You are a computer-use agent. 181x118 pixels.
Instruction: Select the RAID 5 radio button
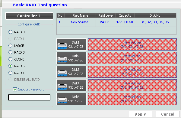pos(10,66)
